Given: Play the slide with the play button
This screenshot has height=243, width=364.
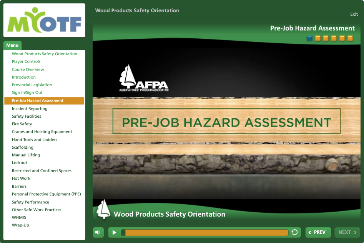Looking at the screenshot, I should pyautogui.click(x=114, y=232).
